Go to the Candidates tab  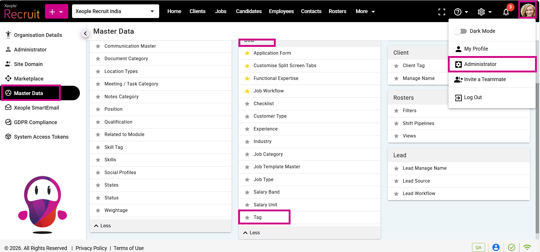(249, 11)
